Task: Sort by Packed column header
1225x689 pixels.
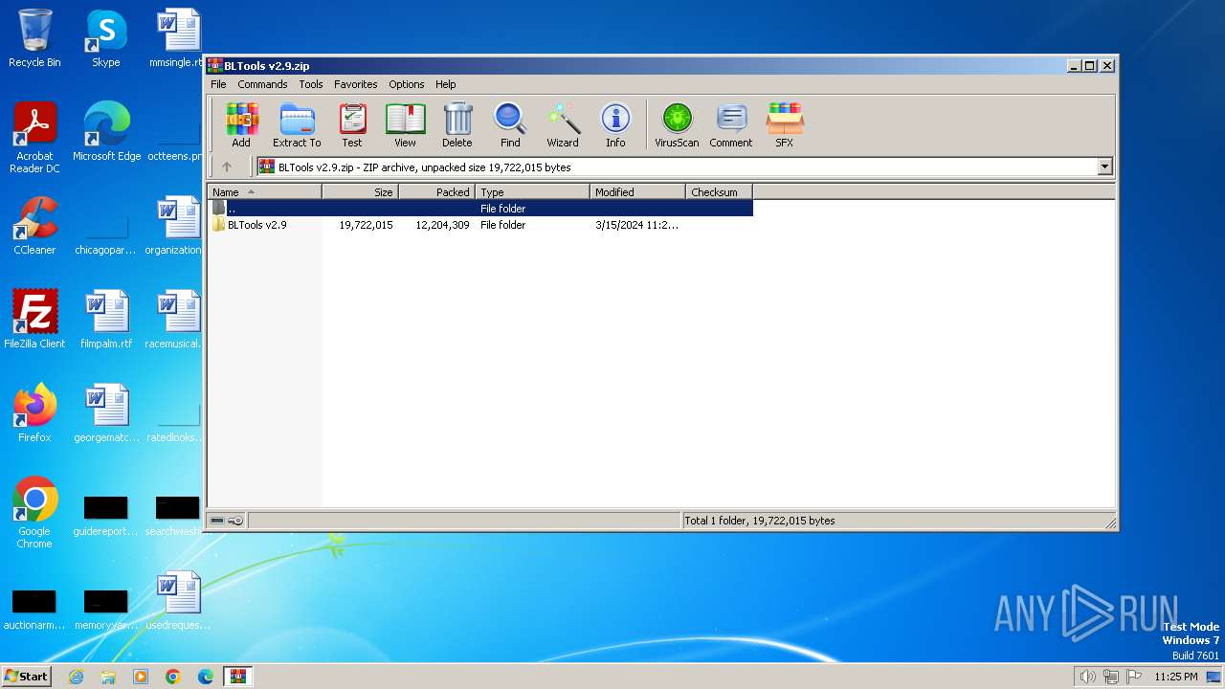Action: (x=436, y=192)
